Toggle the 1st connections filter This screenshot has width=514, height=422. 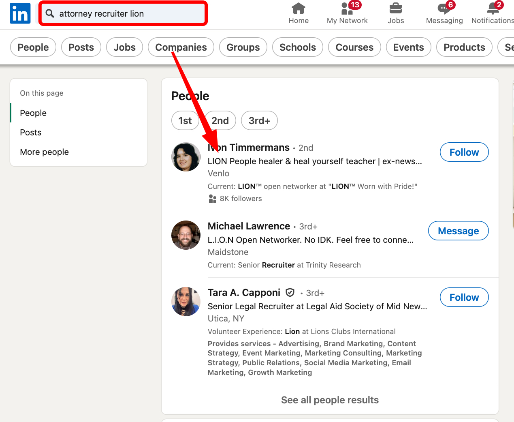pyautogui.click(x=185, y=120)
